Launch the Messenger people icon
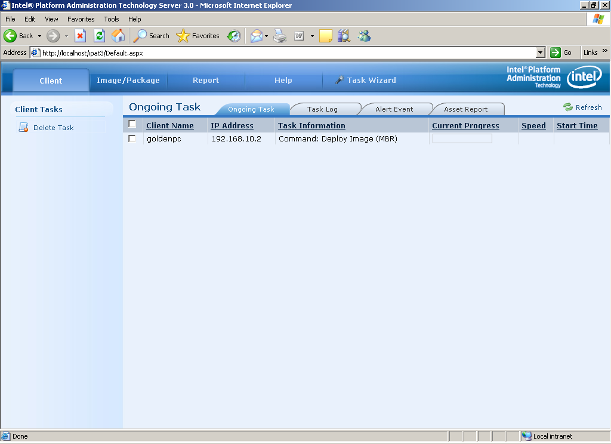This screenshot has width=611, height=444. pos(365,36)
